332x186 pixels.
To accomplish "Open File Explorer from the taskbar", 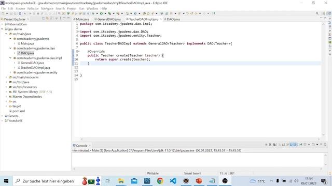I will click(x=121, y=181).
